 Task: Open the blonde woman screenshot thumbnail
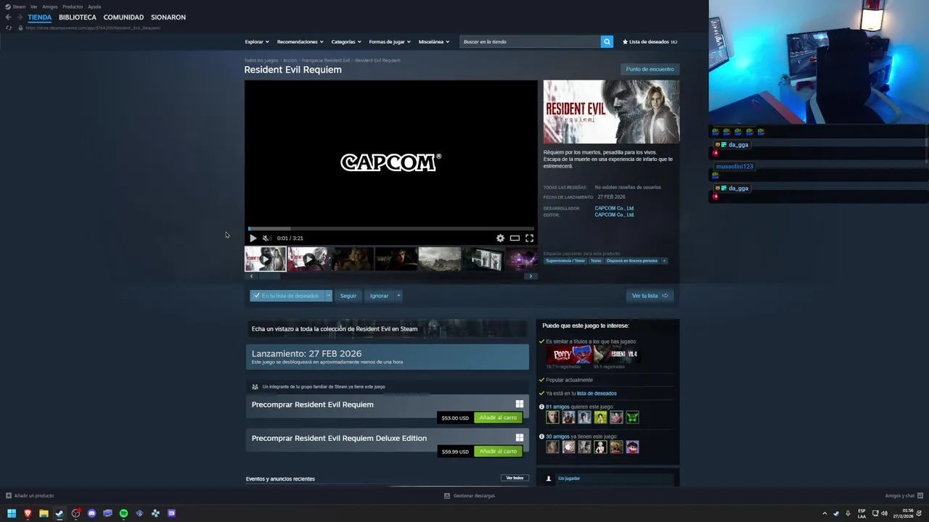pyautogui.click(x=352, y=259)
